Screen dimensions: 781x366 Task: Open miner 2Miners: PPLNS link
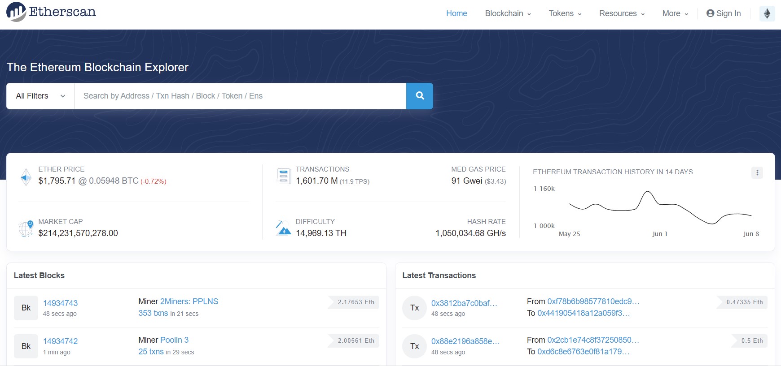pos(189,301)
